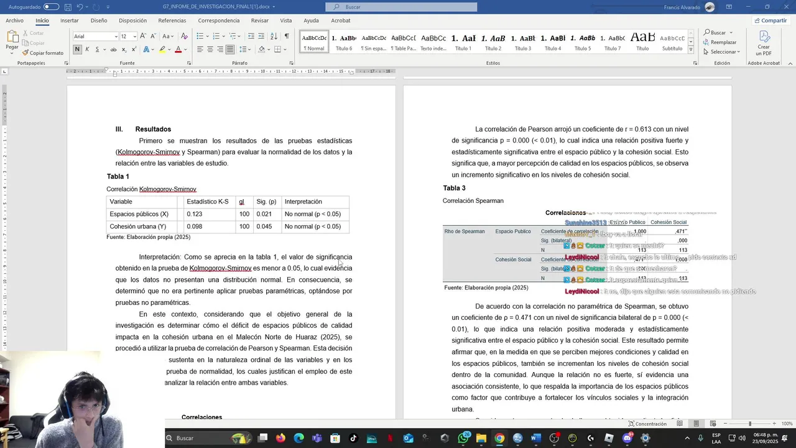Image resolution: width=796 pixels, height=448 pixels.
Task: Toggle italic formatting (K button)
Action: click(87, 49)
